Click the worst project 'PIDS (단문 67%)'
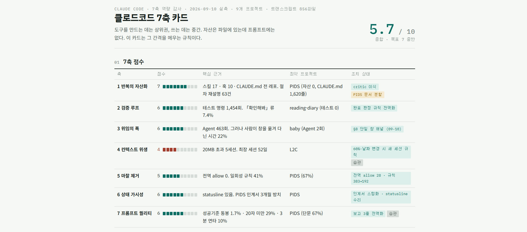 (x=306, y=214)
